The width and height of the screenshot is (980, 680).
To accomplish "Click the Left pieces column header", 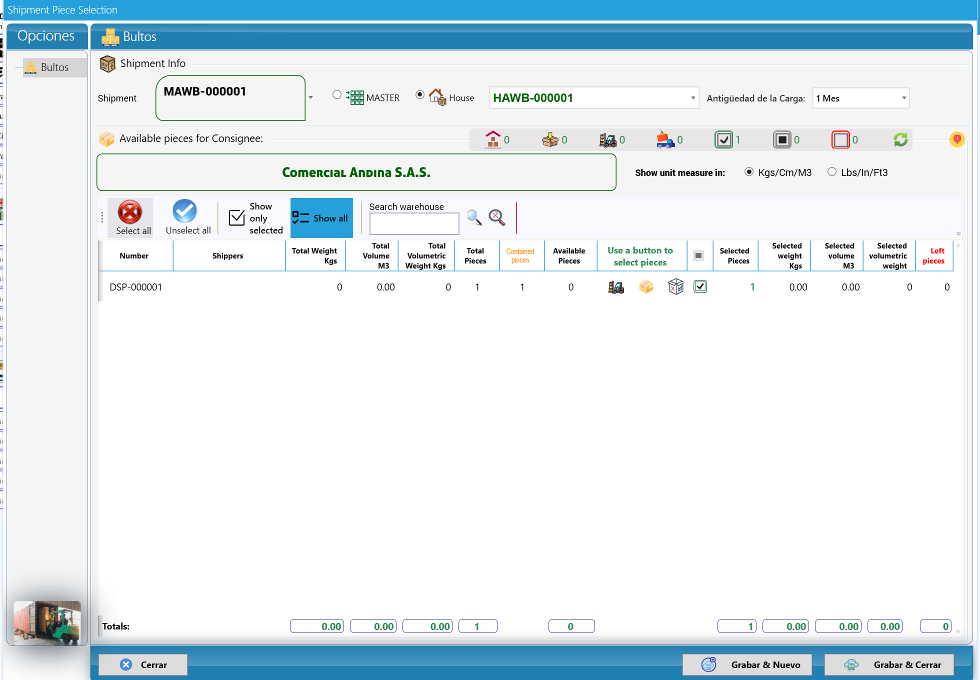I will pos(933,255).
